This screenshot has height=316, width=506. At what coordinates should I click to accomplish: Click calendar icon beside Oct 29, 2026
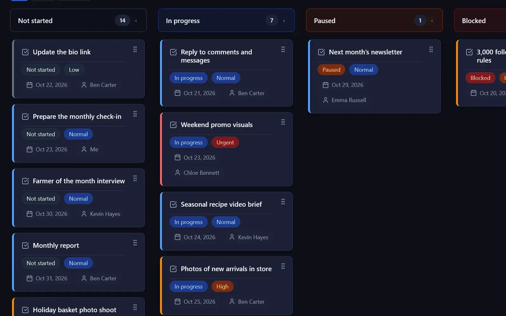325,85
